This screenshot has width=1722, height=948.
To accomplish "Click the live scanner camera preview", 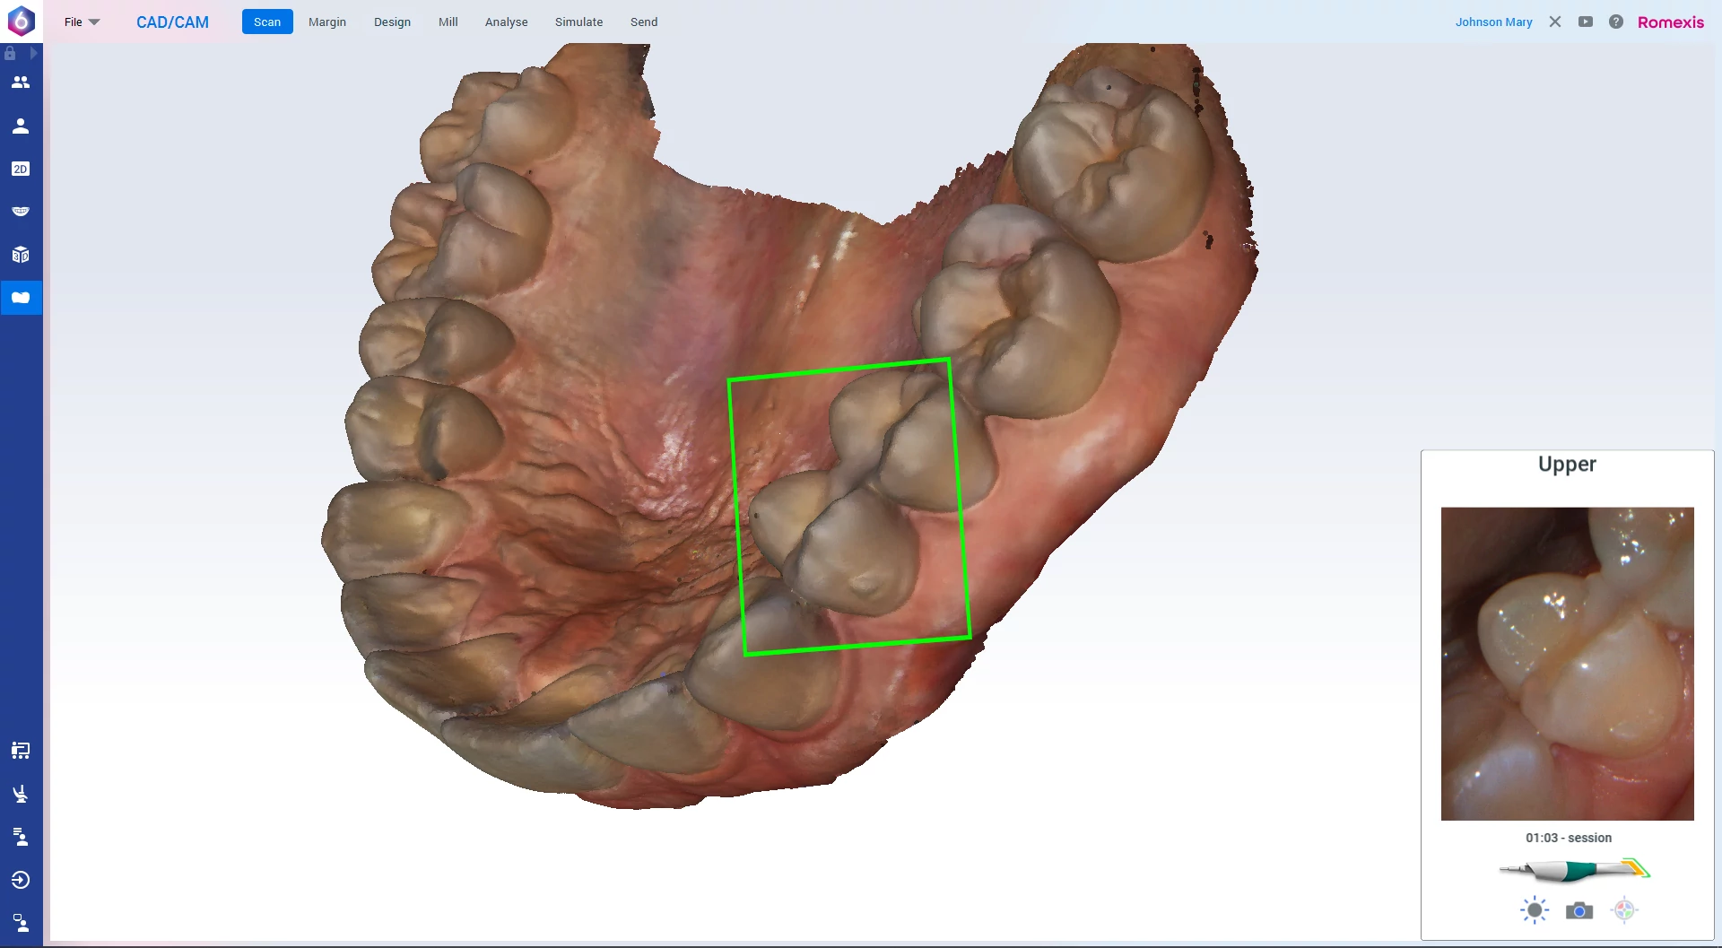I will pyautogui.click(x=1567, y=664).
